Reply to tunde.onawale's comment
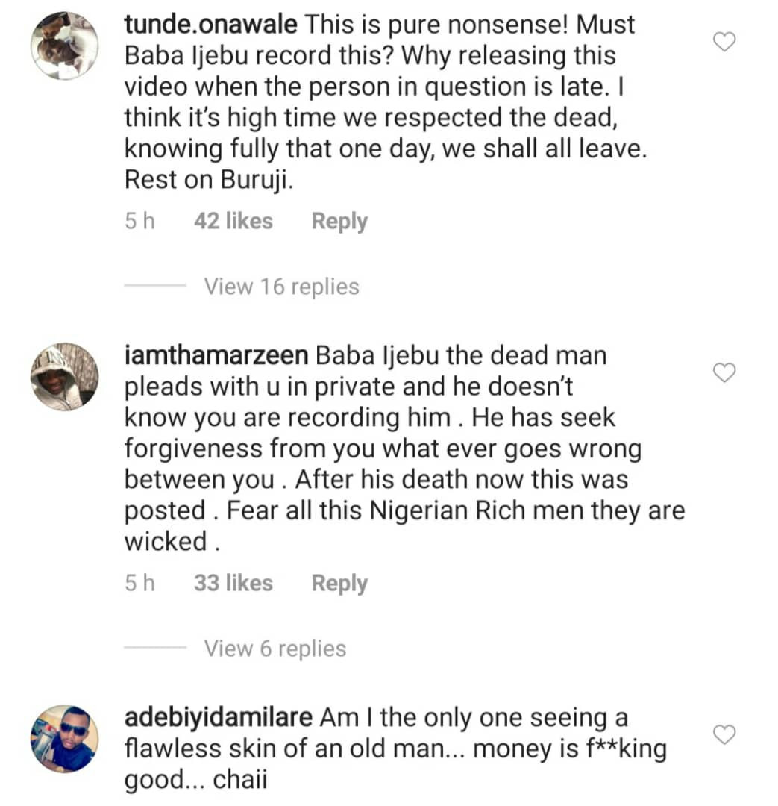Image resolution: width=778 pixels, height=806 pixels. pyautogui.click(x=339, y=222)
